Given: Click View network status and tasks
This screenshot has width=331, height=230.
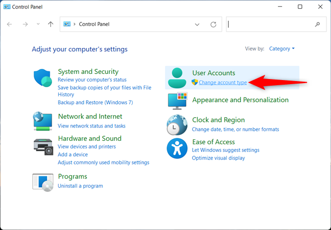Looking at the screenshot, I should [91, 126].
